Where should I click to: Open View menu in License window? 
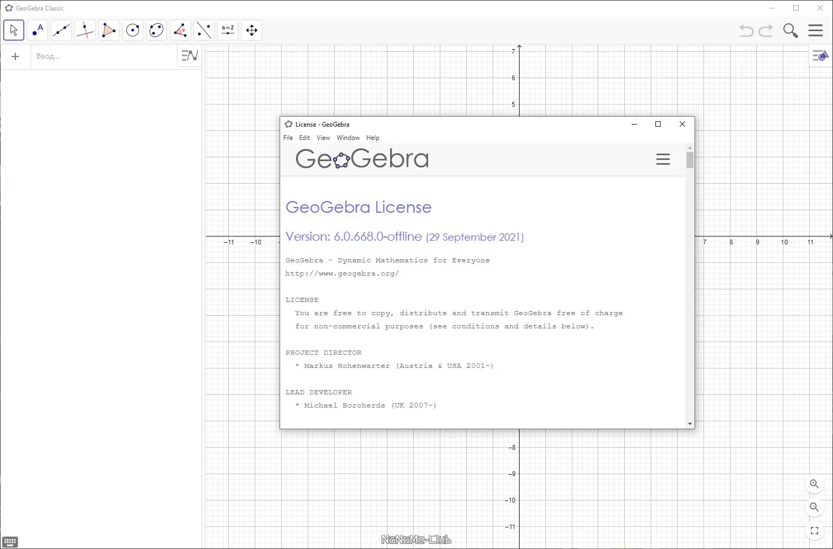[323, 138]
